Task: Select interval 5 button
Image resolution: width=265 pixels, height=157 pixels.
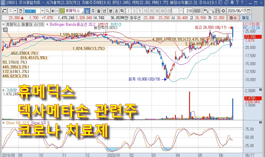Action: coord(140,11)
